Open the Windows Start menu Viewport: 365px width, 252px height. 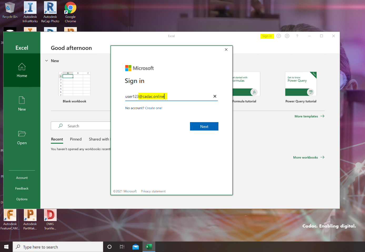6,247
